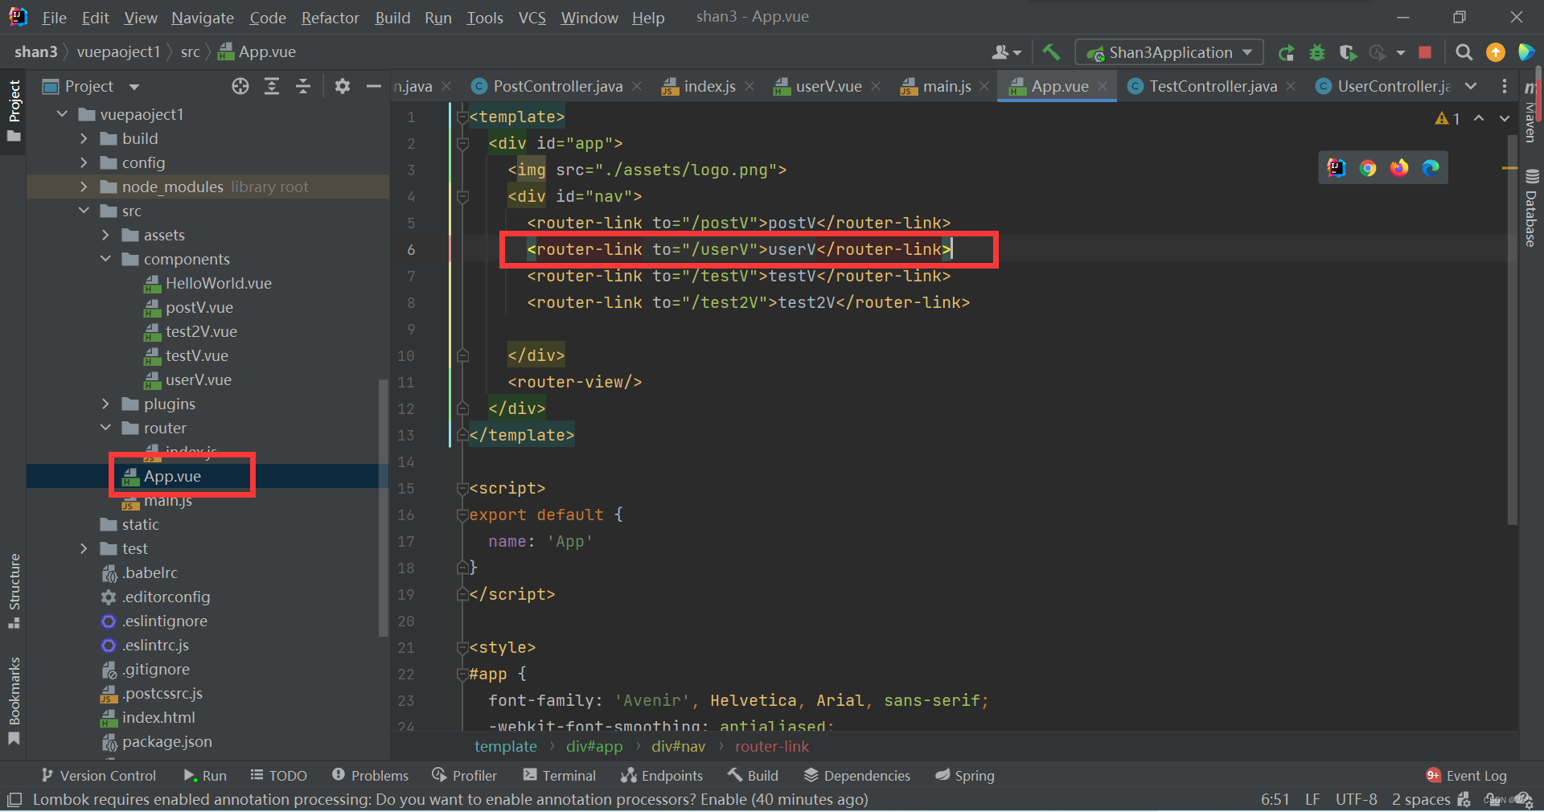Go to previous highlighted error arrow
Image resolution: width=1544 pixels, height=812 pixels.
point(1479,118)
